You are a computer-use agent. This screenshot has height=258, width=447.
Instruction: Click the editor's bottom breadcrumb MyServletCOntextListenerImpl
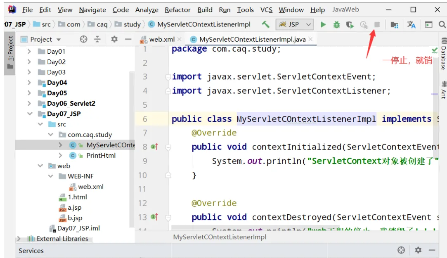pos(220,237)
